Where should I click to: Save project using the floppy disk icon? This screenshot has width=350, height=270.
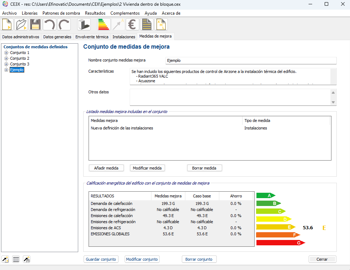coord(35,25)
